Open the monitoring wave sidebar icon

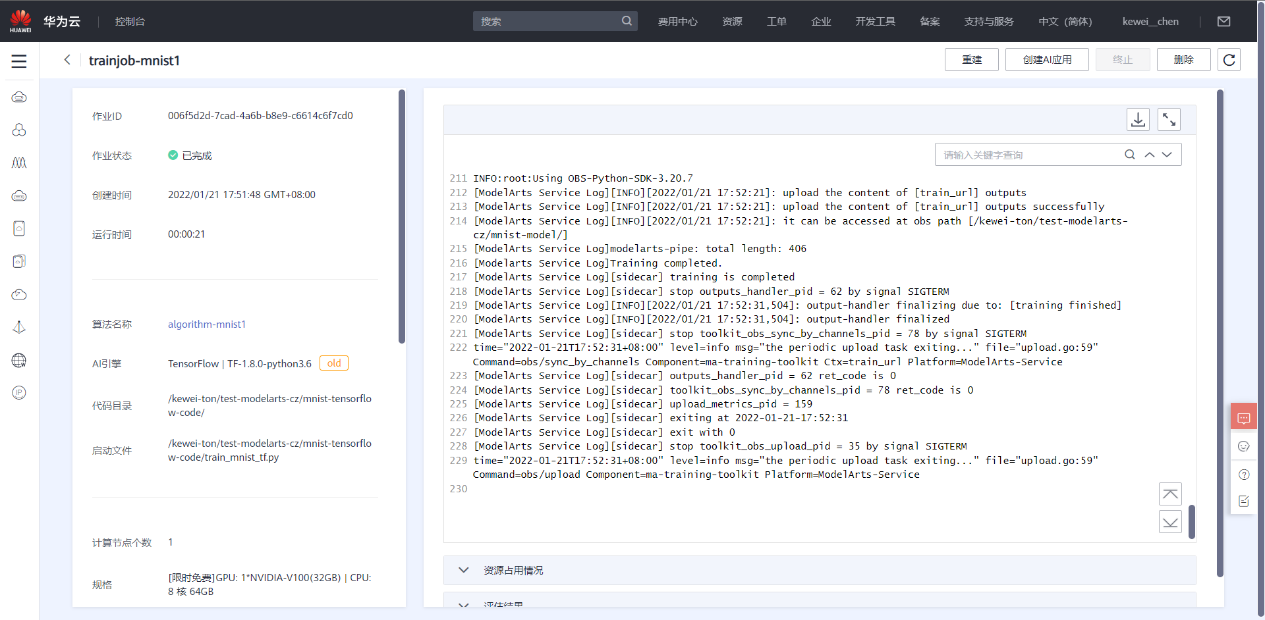click(x=19, y=163)
